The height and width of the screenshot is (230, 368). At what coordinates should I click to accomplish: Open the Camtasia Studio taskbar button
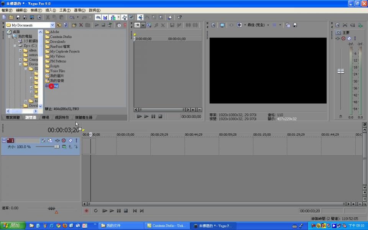point(167,226)
